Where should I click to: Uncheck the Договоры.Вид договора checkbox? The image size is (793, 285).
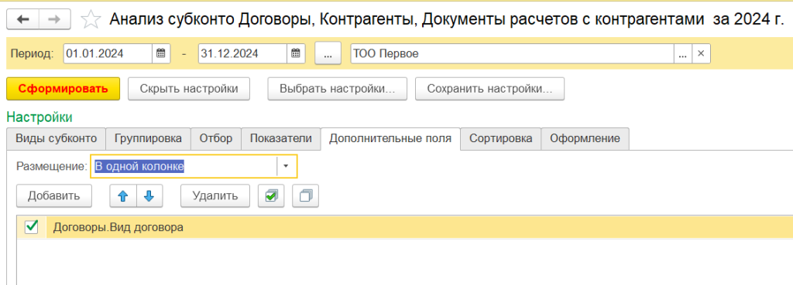32,228
